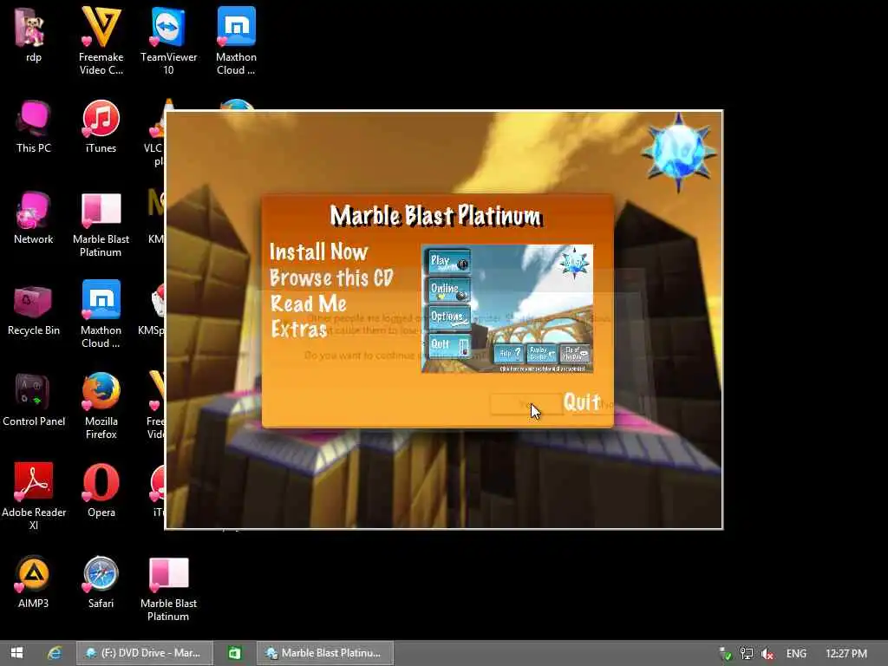Click the game menu preview thumbnail
The image size is (888, 666).
[x=506, y=309]
